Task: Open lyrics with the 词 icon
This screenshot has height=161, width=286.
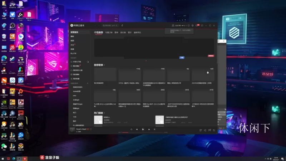Action: pyautogui.click(x=154, y=129)
